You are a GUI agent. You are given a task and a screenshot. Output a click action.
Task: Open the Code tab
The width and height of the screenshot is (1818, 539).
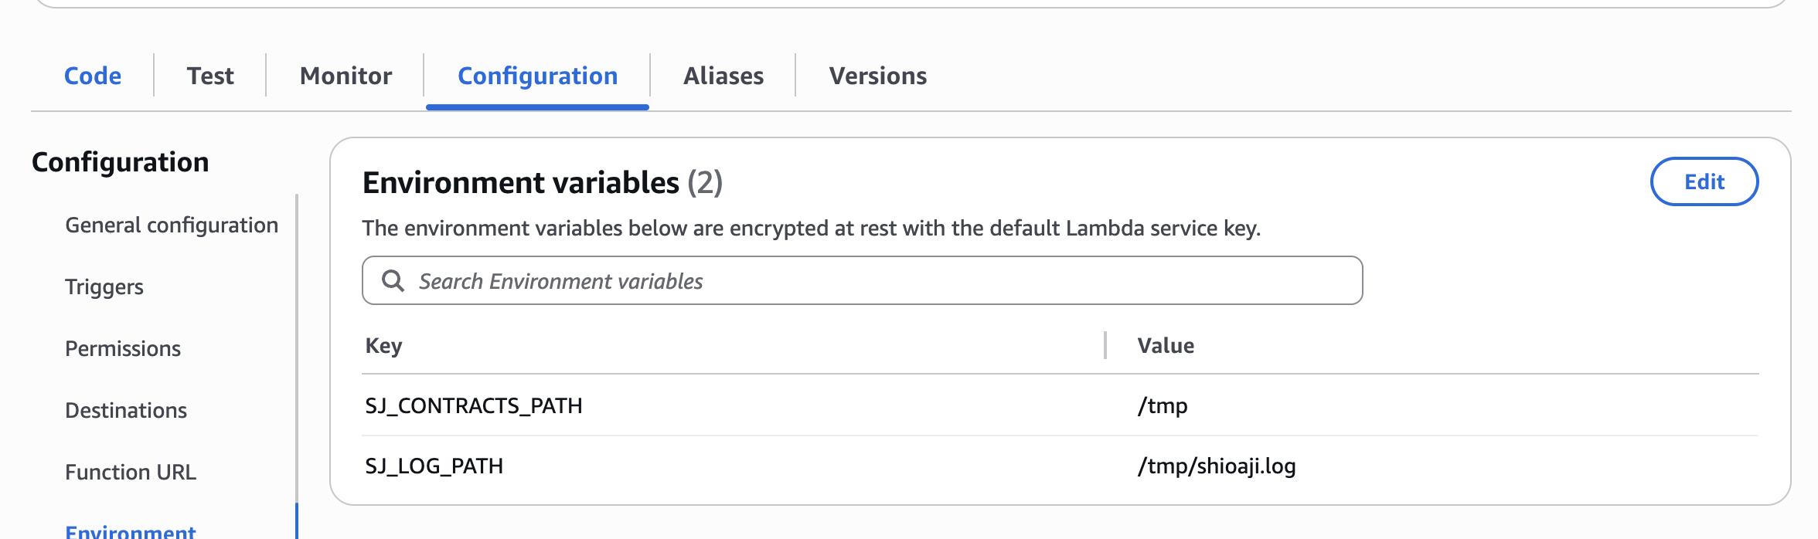point(93,76)
